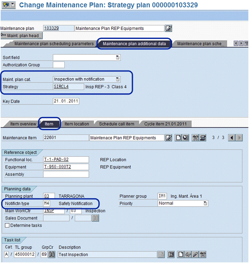Go to previous maintenance item arrow
249x263 pixels.
click(x=232, y=138)
